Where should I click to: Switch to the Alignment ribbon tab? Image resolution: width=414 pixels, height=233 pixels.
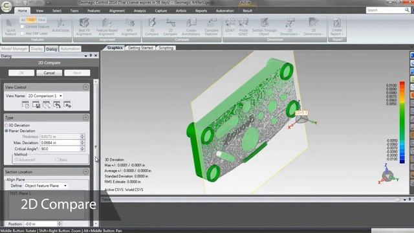tap(117, 10)
